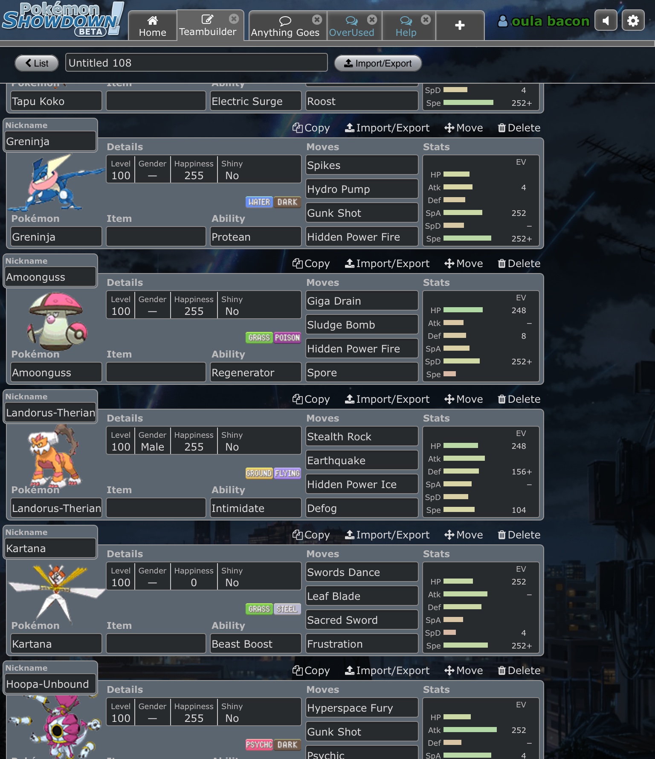Copy the Greninja set
This screenshot has width=655, height=759.
coord(311,128)
